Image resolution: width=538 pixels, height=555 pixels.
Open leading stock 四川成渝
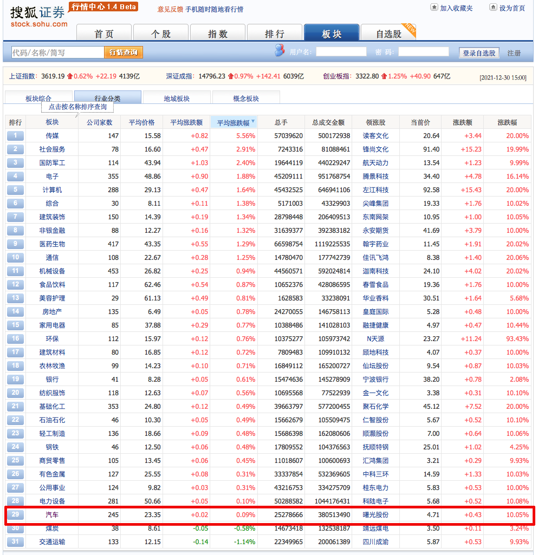(375, 542)
